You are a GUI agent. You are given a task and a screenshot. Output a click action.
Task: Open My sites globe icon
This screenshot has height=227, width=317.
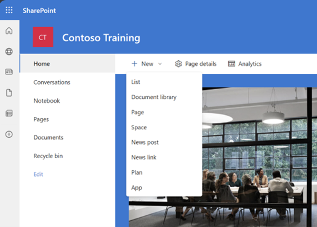pyautogui.click(x=9, y=52)
